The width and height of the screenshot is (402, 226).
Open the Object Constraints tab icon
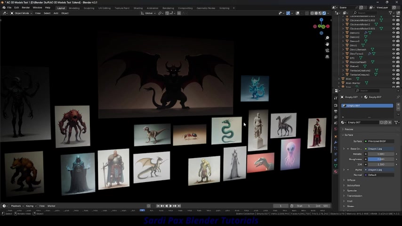click(x=336, y=160)
